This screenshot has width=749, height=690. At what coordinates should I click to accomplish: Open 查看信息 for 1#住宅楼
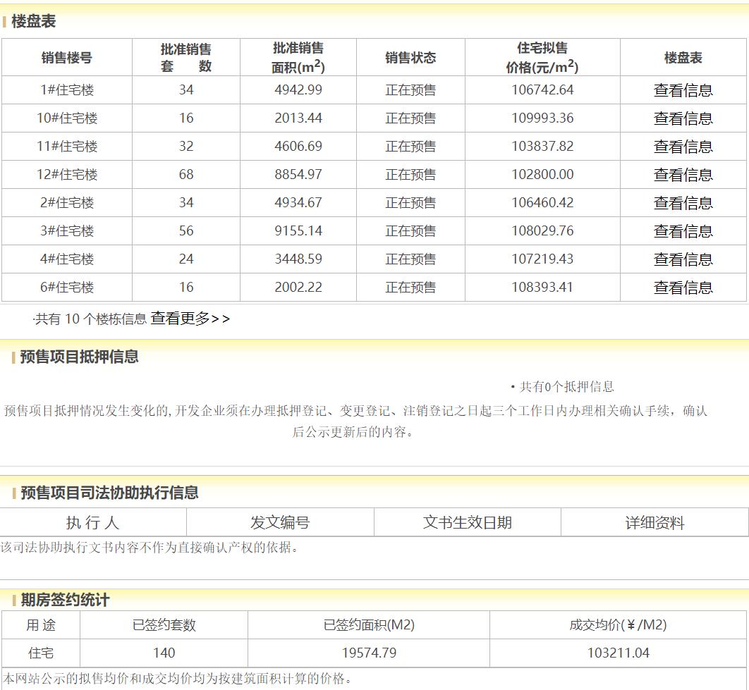click(x=683, y=90)
